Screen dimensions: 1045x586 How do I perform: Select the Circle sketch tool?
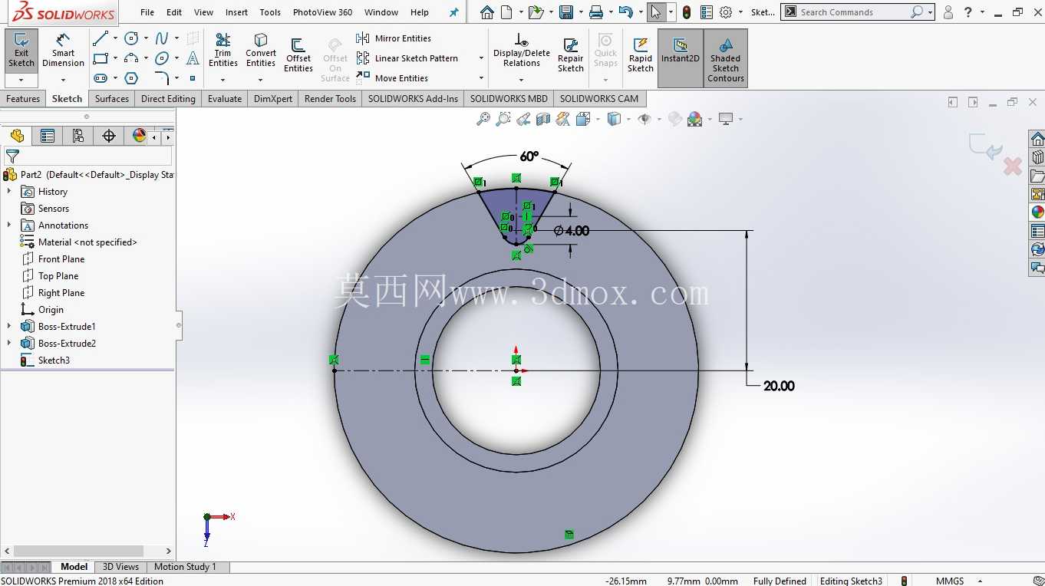click(x=132, y=38)
